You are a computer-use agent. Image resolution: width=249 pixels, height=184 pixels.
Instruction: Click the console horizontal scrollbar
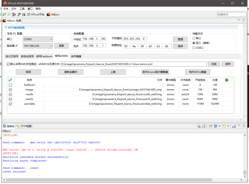pos(109,180)
